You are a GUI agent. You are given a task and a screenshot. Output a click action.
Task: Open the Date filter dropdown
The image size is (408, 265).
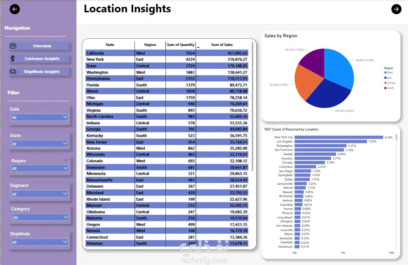point(39,117)
